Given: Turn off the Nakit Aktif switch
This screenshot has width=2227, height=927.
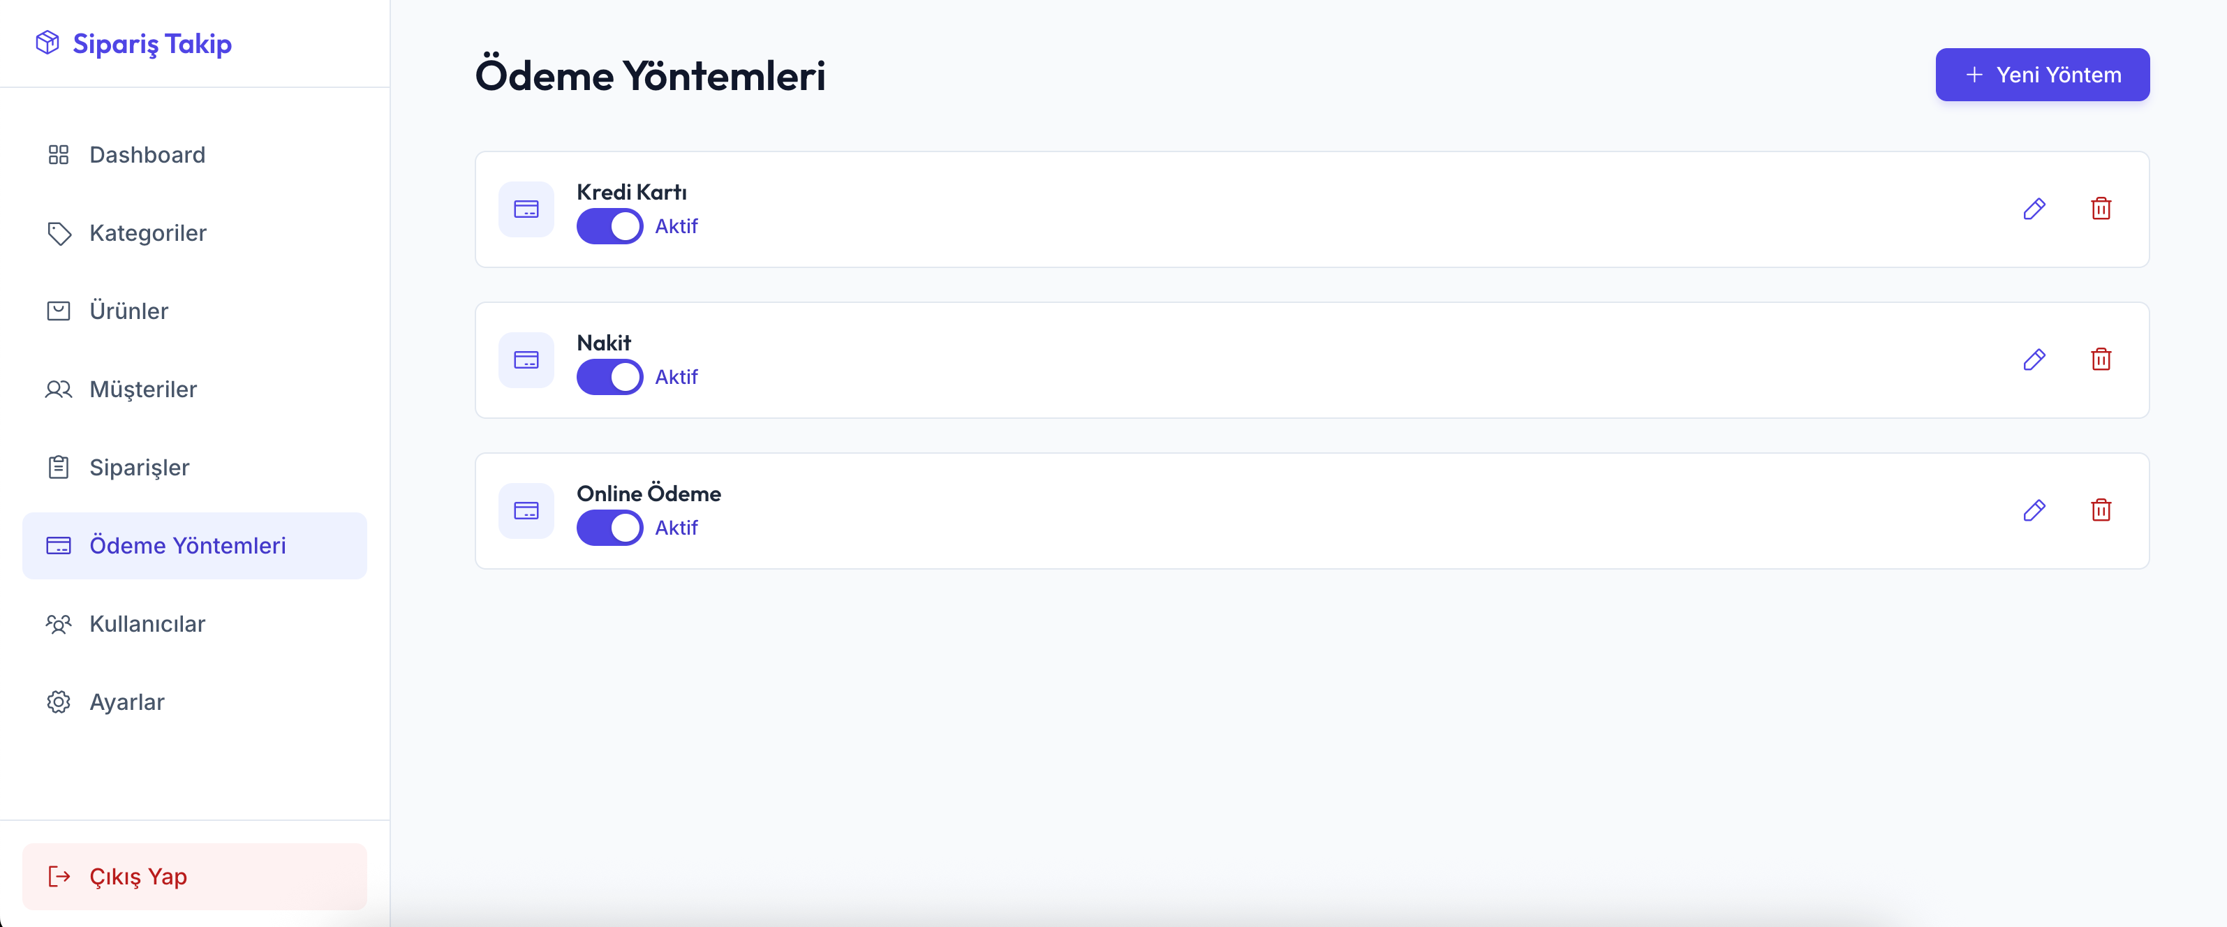Looking at the screenshot, I should tap(609, 377).
